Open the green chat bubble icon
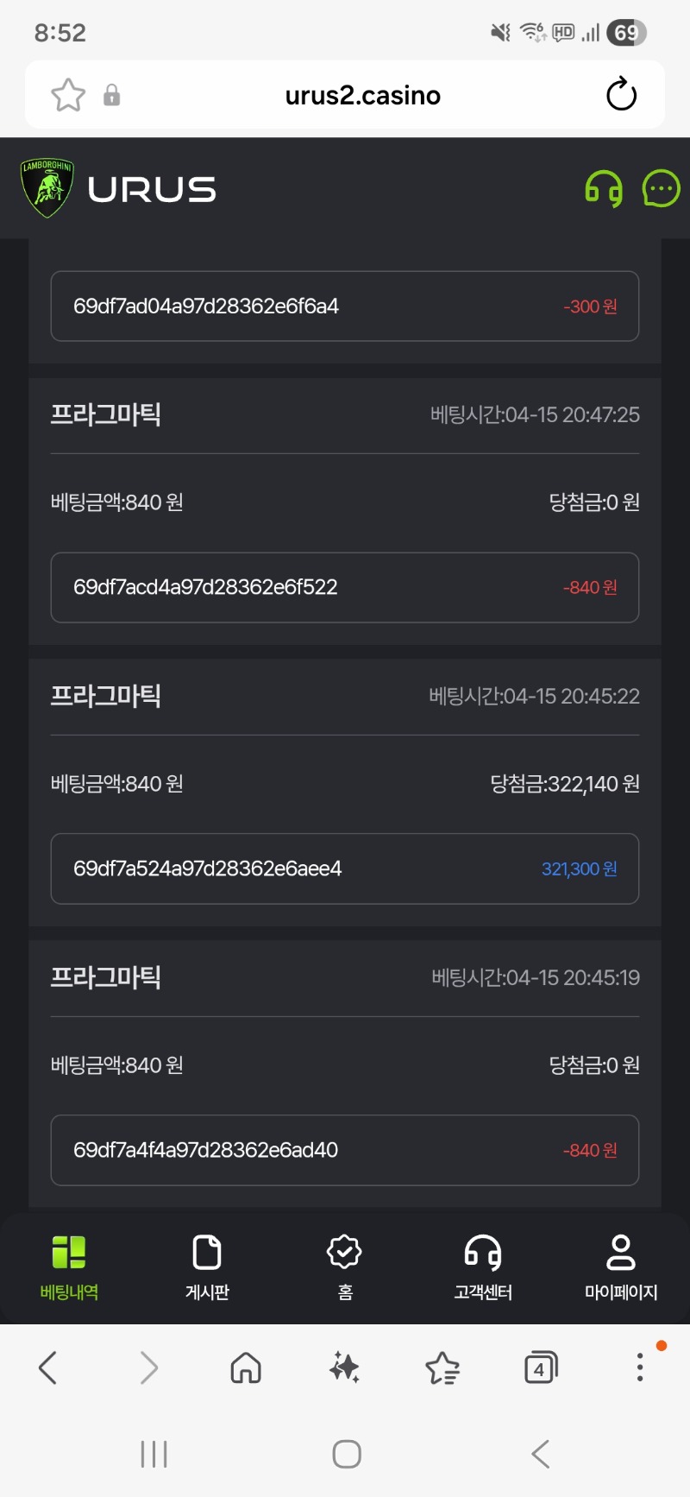This screenshot has height=1497, width=690. [662, 188]
